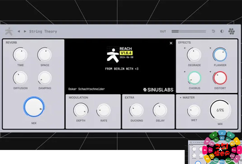This screenshot has height=164, width=242.
Task: Click the blue FLANGER knob
Action: point(220,55)
